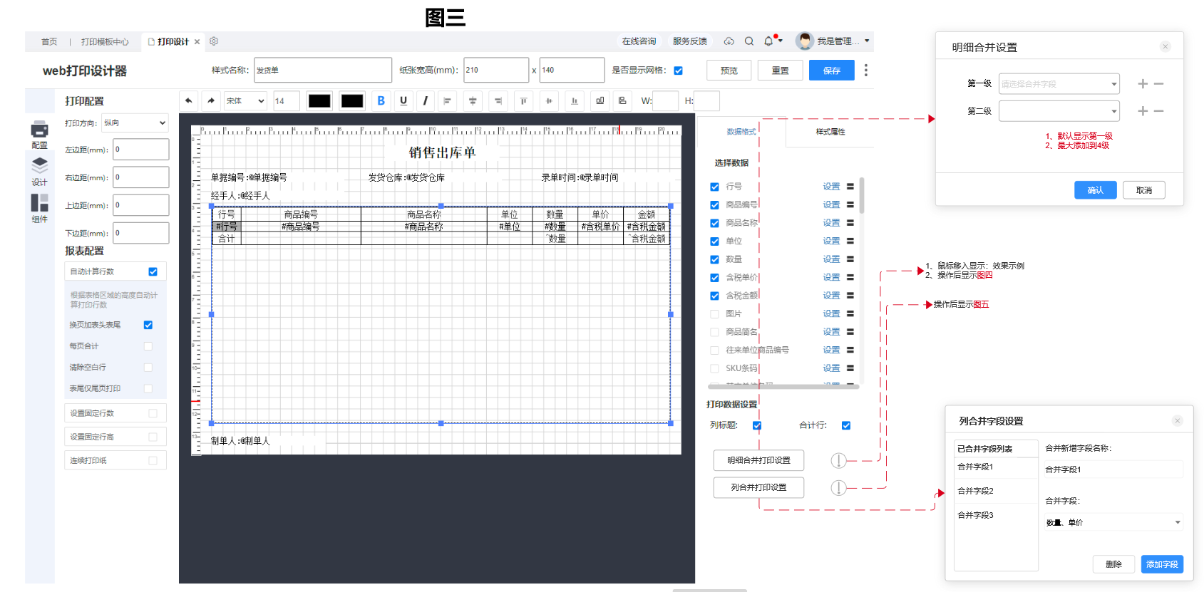Click 明细合并打印设置 button
Image resolution: width=1204 pixels, height=592 pixels.
(758, 461)
